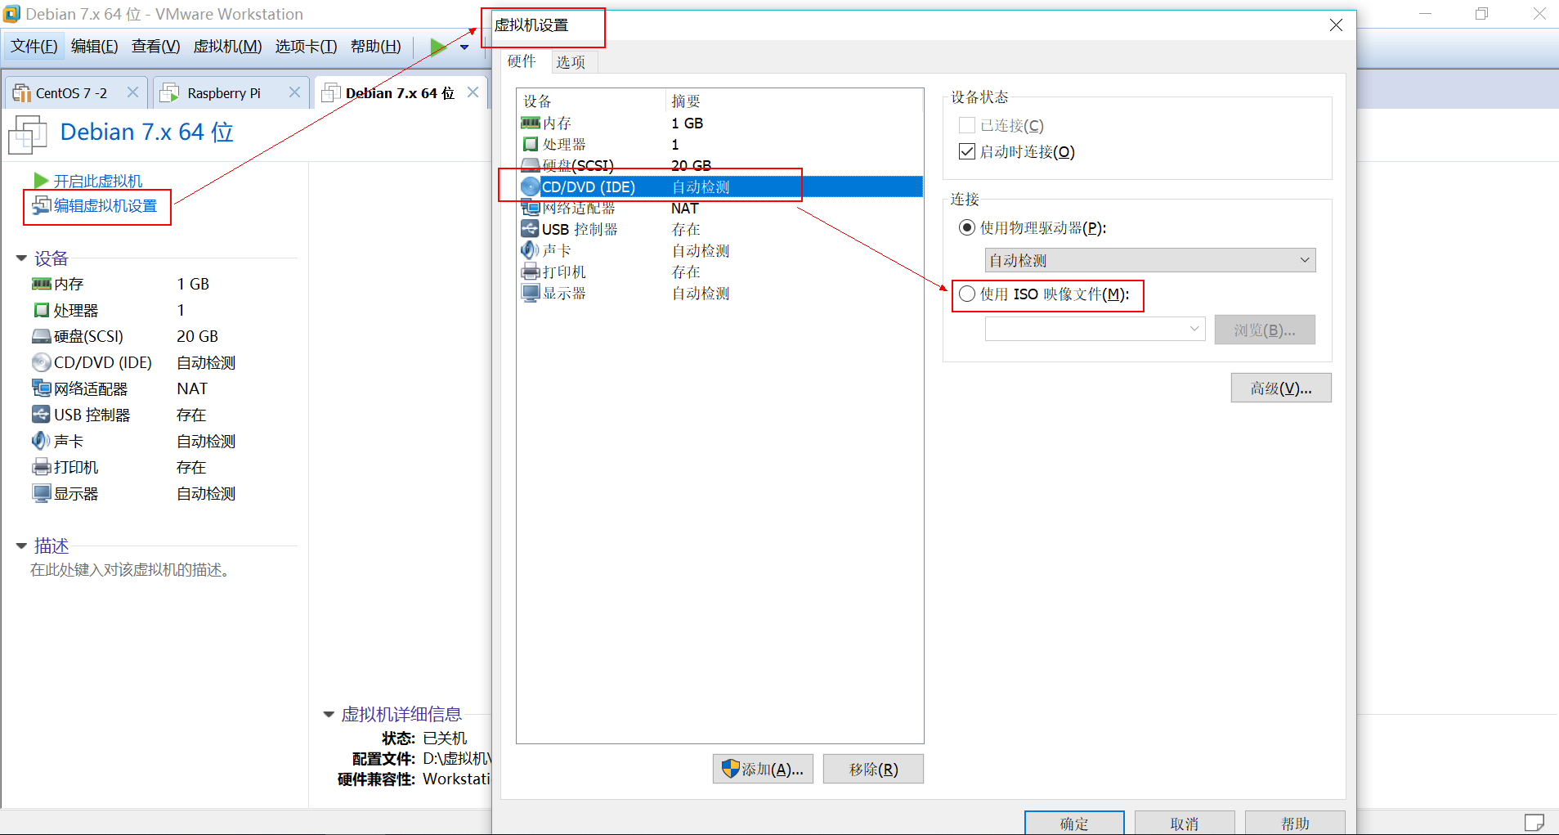This screenshot has width=1559, height=835.
Task: Open the 自动检测 physical drive dropdown
Action: (x=1149, y=260)
